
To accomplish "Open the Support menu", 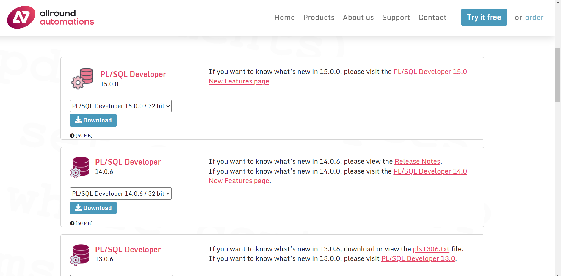I will click(x=396, y=17).
